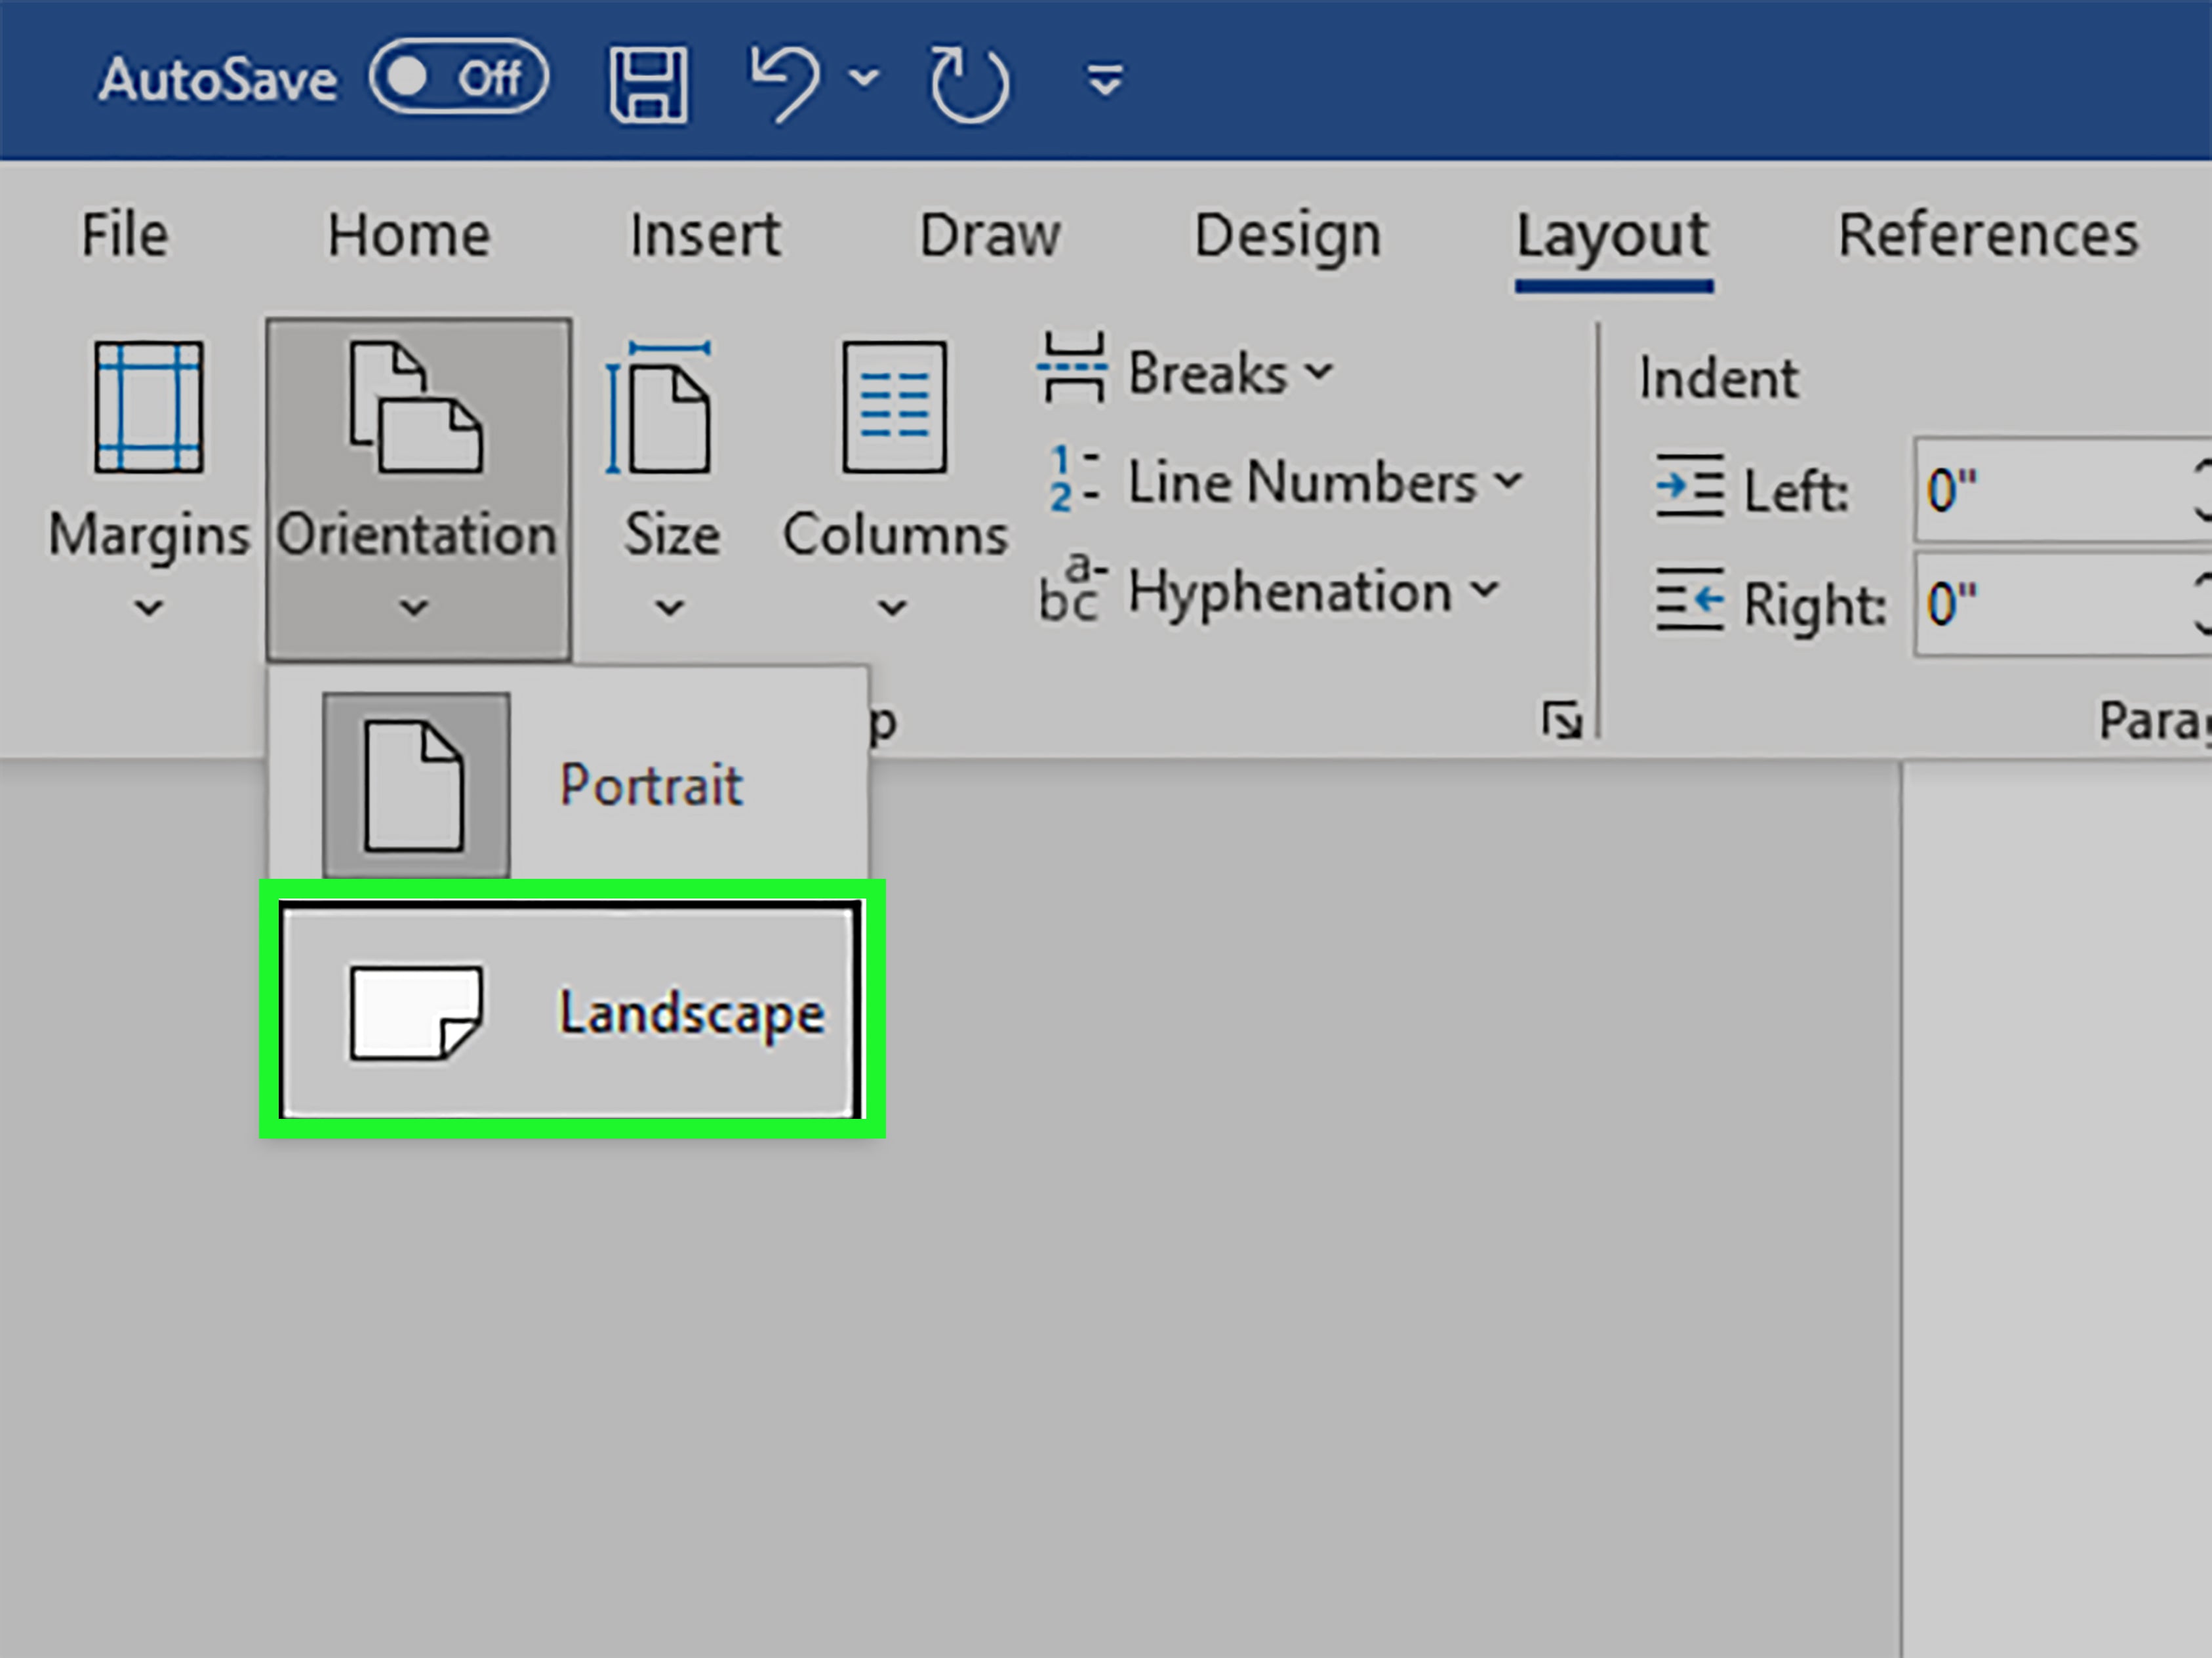Open the File tab
Image resolution: width=2212 pixels, height=1658 pixels.
click(124, 235)
